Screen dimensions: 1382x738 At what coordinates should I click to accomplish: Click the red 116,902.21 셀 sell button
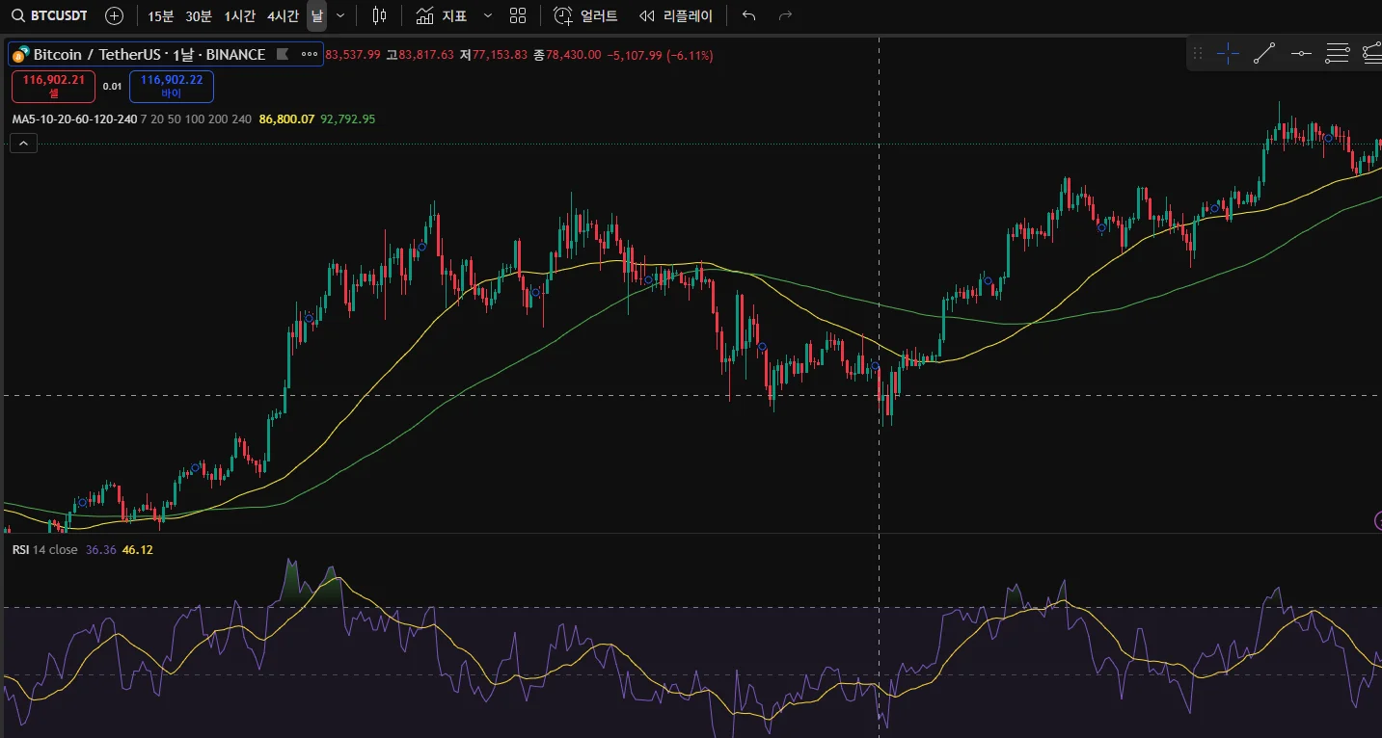pos(54,87)
